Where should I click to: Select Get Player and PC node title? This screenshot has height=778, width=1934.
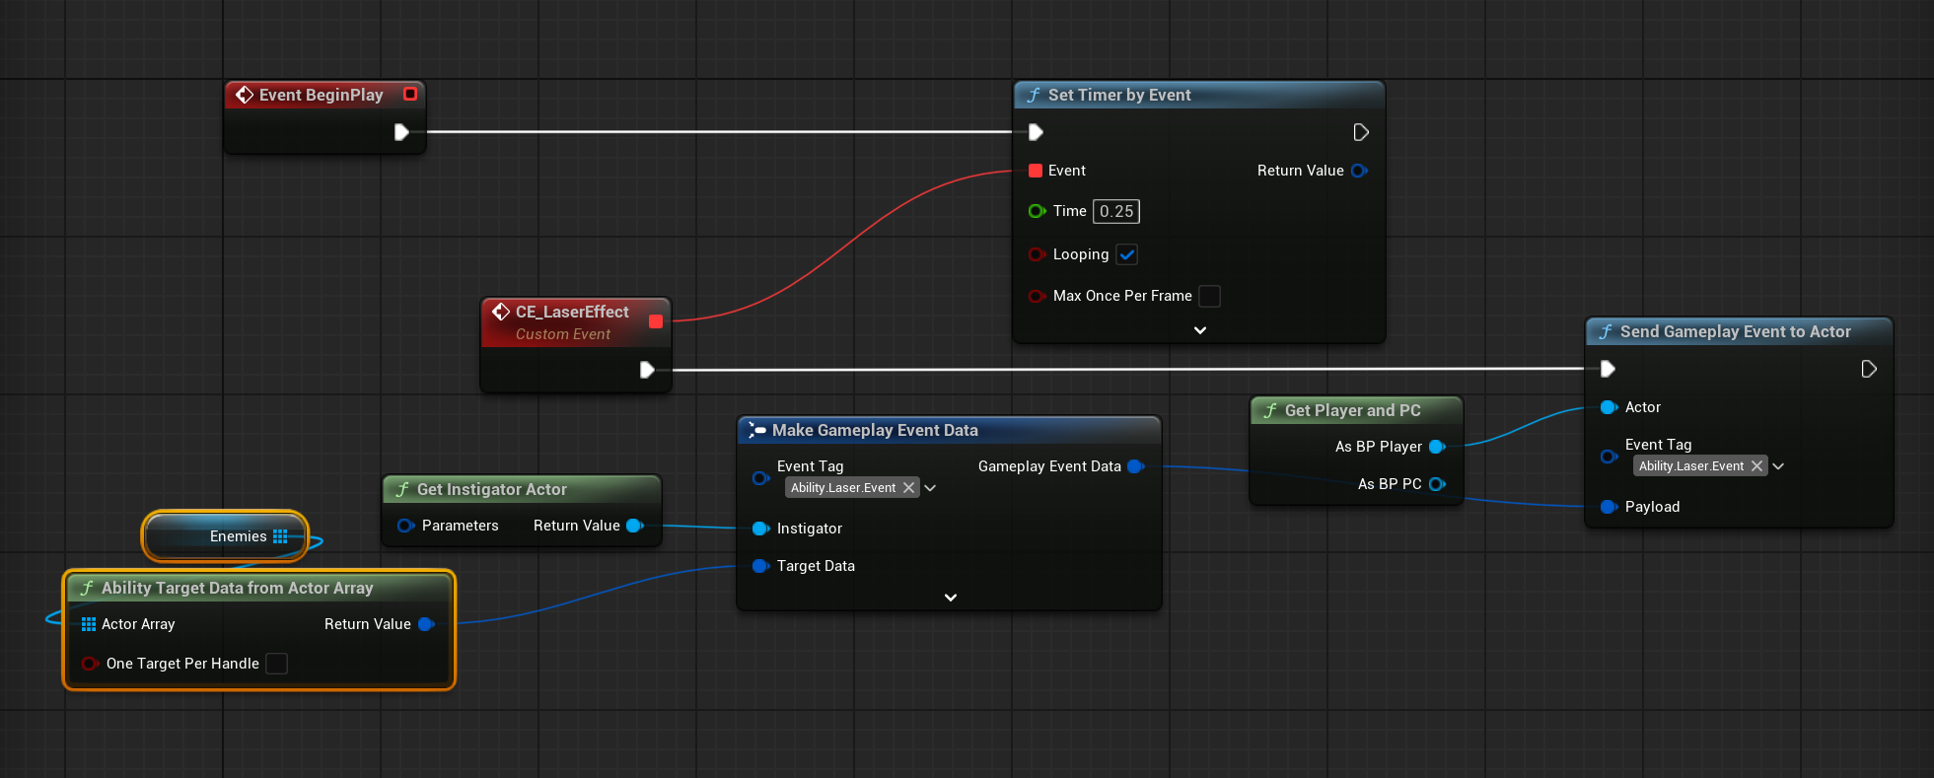[x=1353, y=410]
